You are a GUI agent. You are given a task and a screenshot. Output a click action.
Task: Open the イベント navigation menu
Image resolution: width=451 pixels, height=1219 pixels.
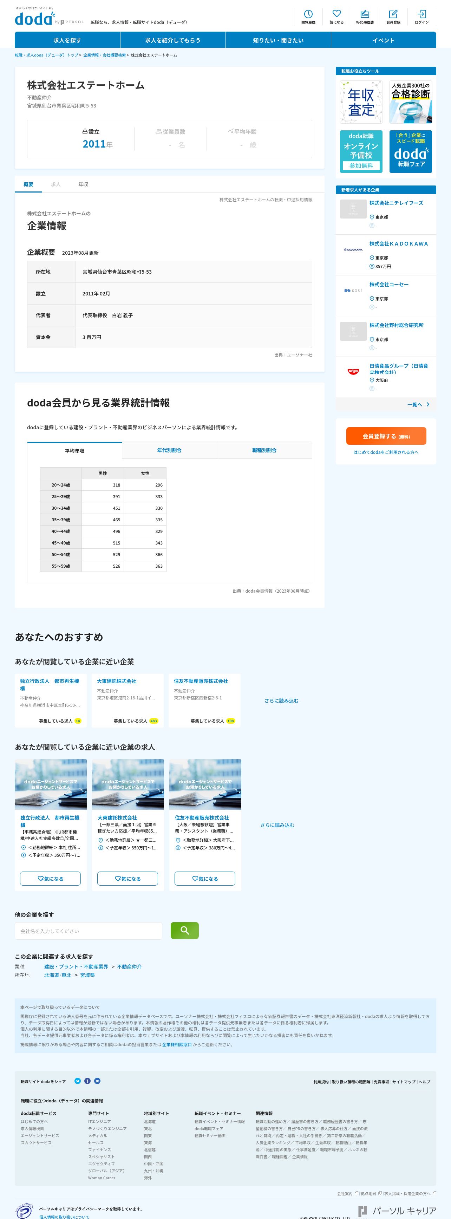tap(383, 40)
